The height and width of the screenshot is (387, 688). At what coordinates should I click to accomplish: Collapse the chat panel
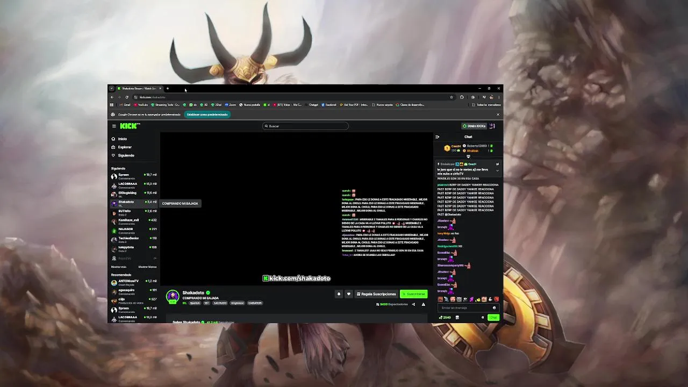point(437,137)
